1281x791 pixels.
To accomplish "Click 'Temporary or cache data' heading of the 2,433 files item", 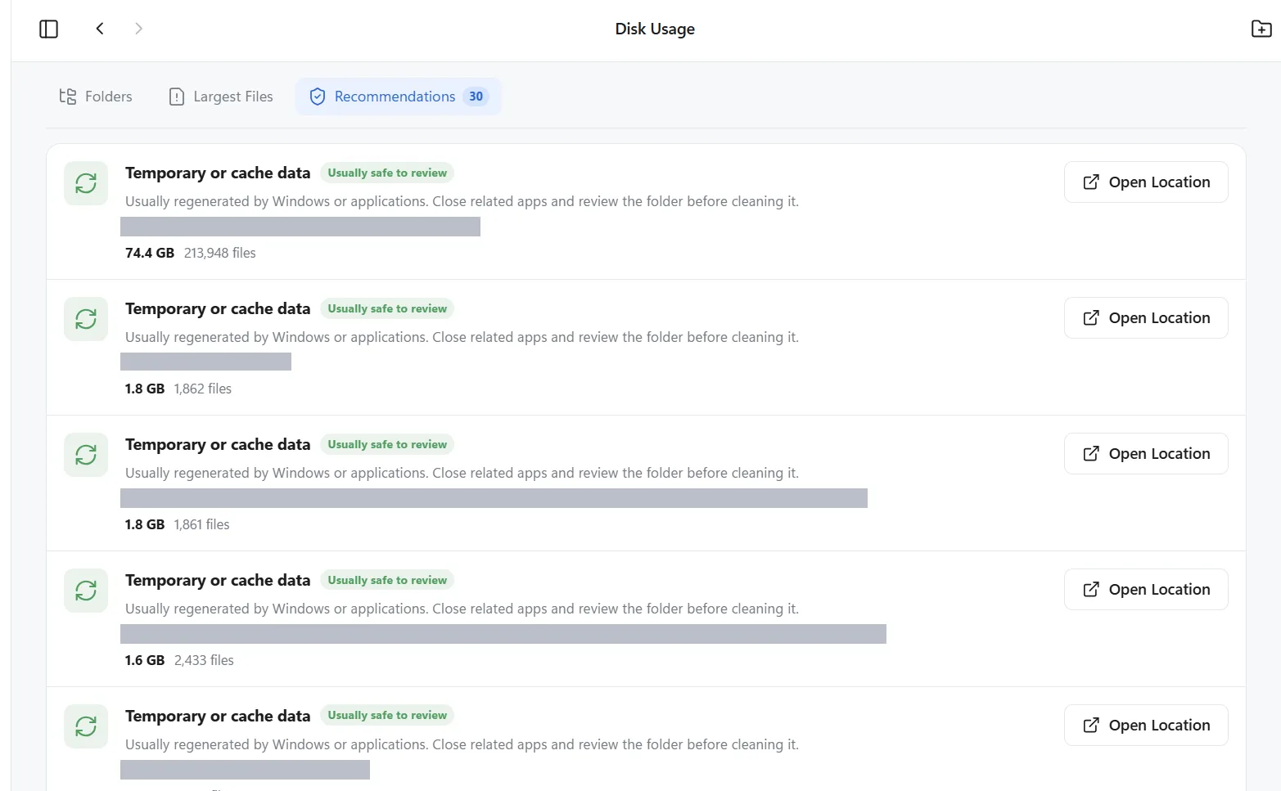I will (x=218, y=581).
